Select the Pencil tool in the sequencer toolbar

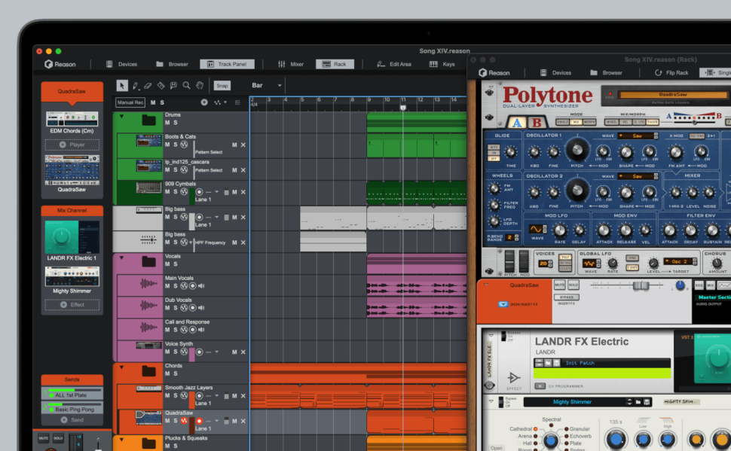135,86
